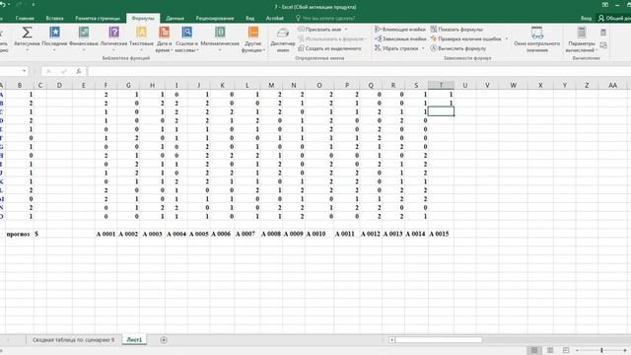Image resolution: width=631 pixels, height=355 pixels.
Task: Click the Calculate Sheet icon
Action: coord(602,45)
